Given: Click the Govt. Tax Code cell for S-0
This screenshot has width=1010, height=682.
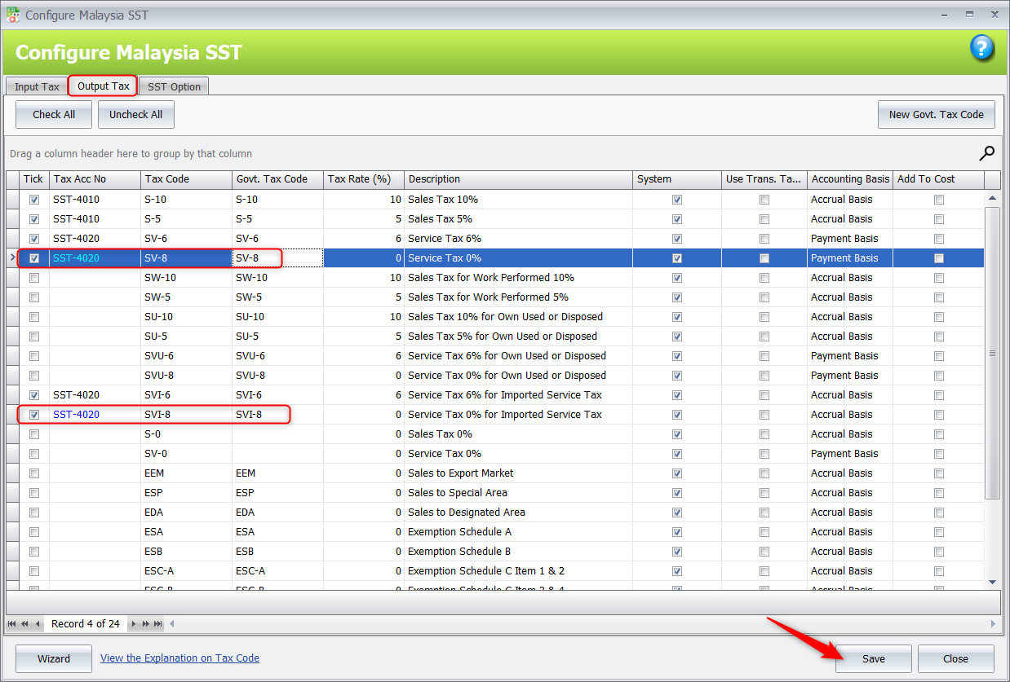Looking at the screenshot, I should click(277, 434).
